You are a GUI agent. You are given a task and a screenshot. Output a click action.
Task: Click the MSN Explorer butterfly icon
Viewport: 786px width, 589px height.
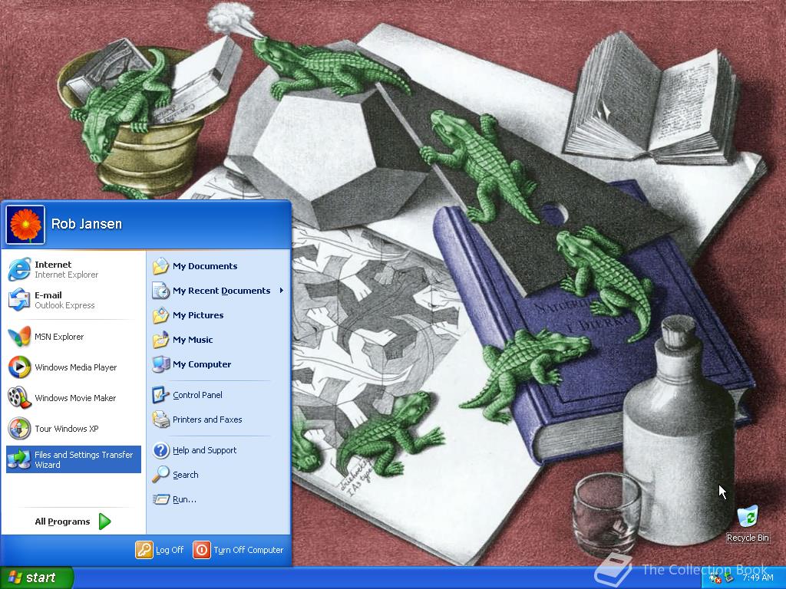coord(19,337)
